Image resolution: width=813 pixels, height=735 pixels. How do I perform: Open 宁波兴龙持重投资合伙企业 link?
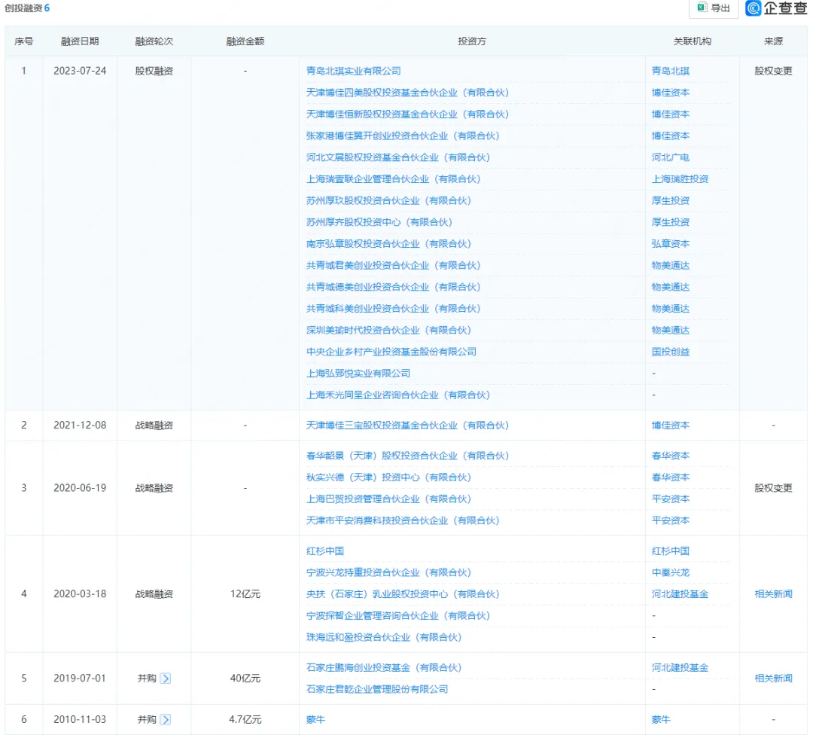point(388,572)
